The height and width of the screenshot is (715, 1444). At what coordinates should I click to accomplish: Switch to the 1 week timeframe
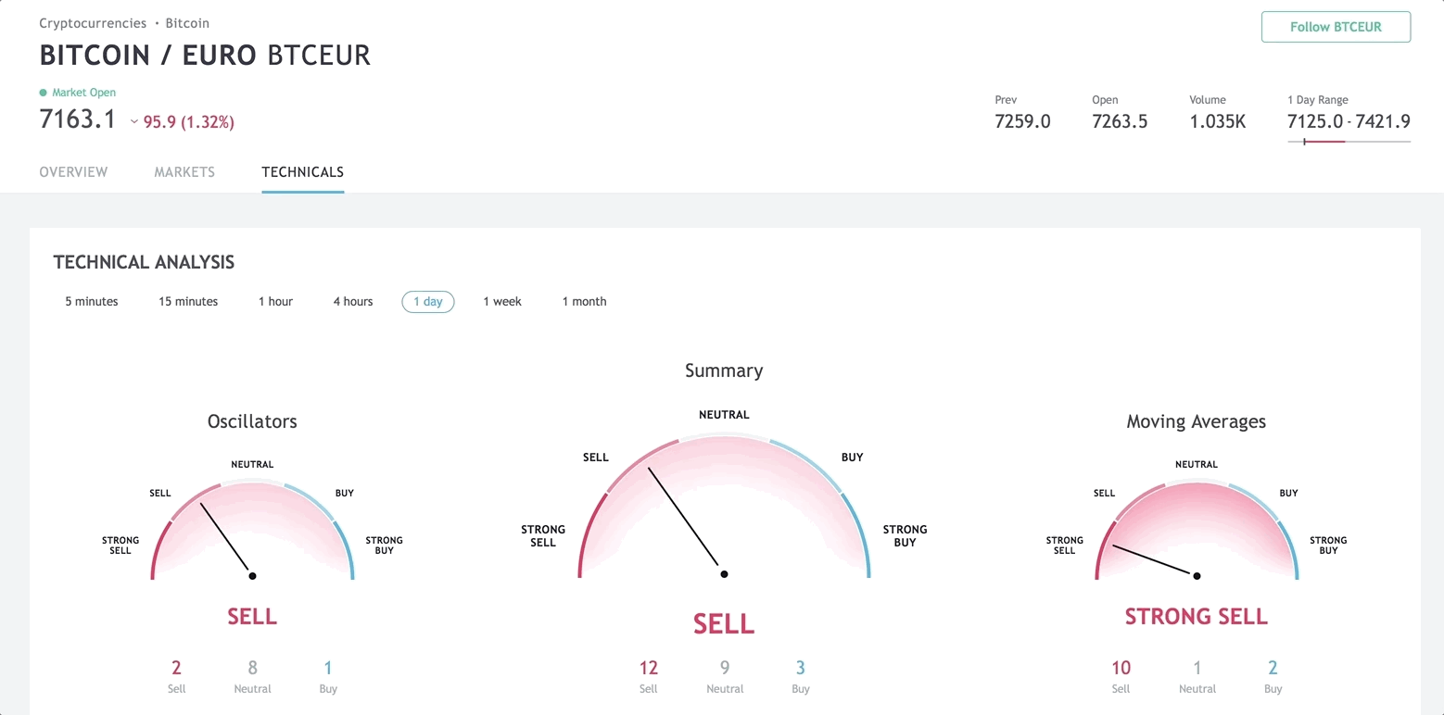[x=502, y=301]
